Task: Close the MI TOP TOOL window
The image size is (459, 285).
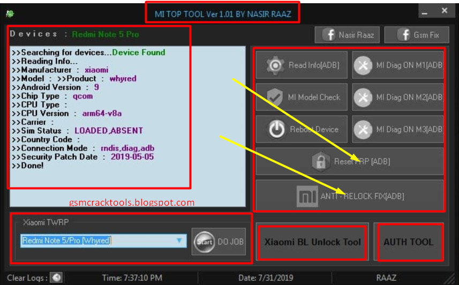Action: coord(445,11)
